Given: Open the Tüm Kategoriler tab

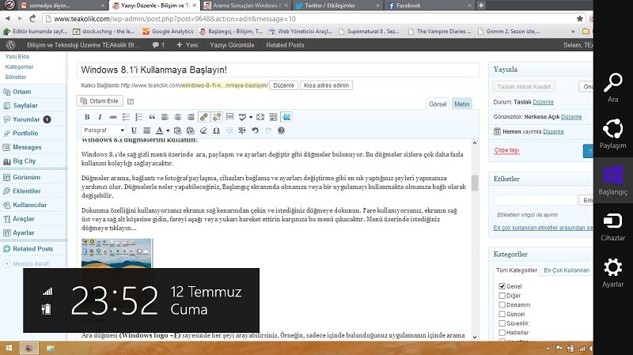Looking at the screenshot, I should point(517,270).
